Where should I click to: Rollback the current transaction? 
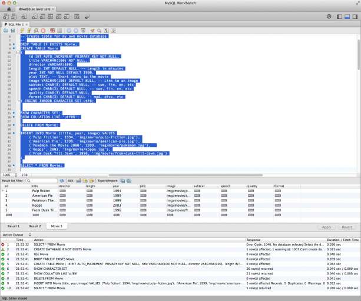76,31
